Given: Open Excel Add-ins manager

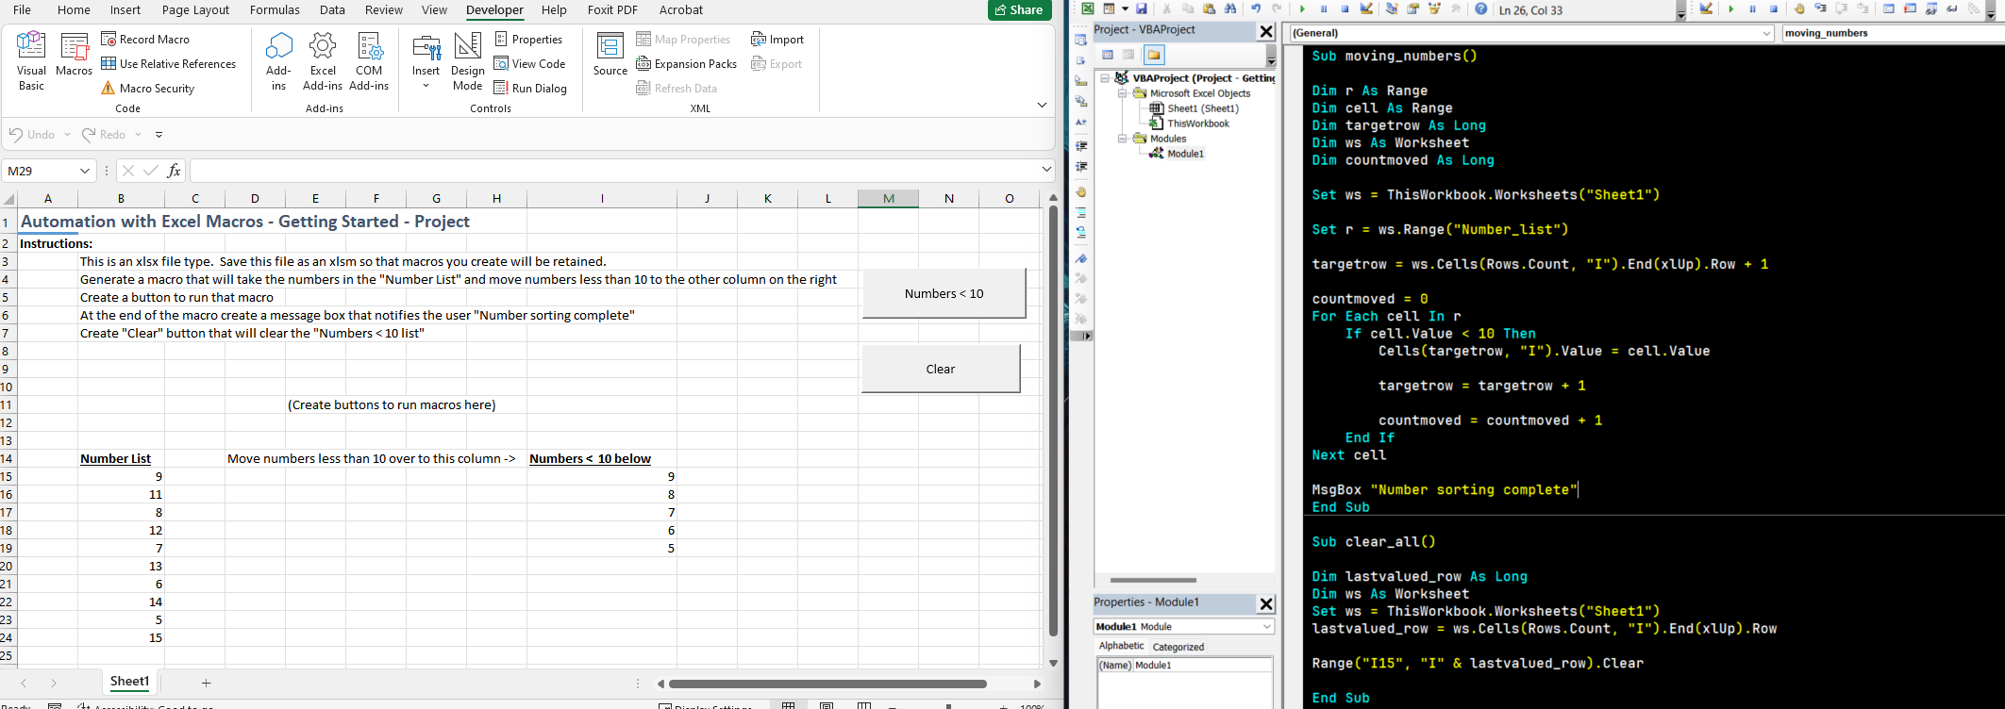Looking at the screenshot, I should point(323,60).
